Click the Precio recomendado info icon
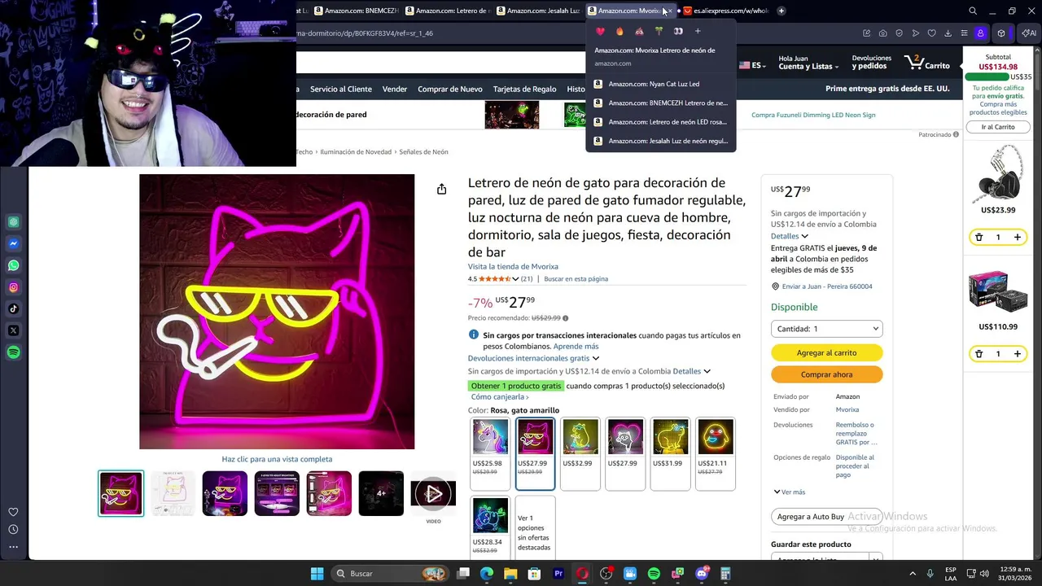Viewport: 1042px width, 586px height. (x=566, y=318)
